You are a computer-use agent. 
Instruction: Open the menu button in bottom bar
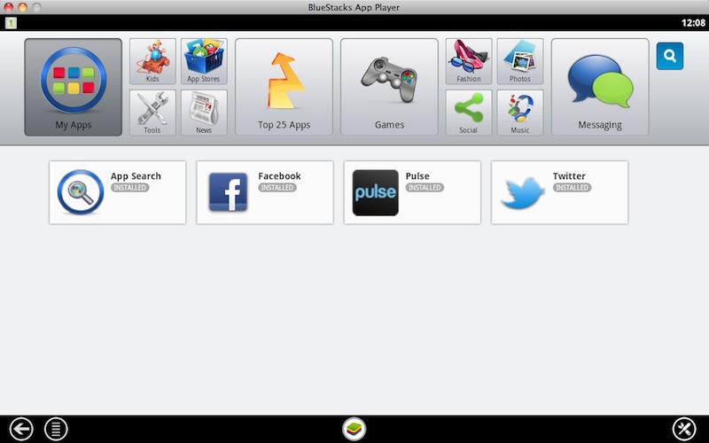(56, 429)
